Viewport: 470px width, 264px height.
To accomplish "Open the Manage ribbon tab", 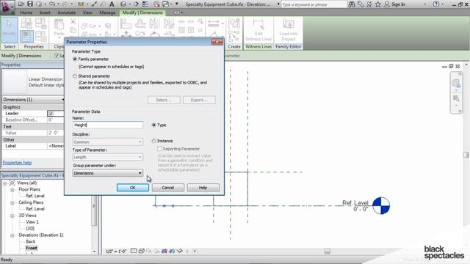I will (x=107, y=12).
